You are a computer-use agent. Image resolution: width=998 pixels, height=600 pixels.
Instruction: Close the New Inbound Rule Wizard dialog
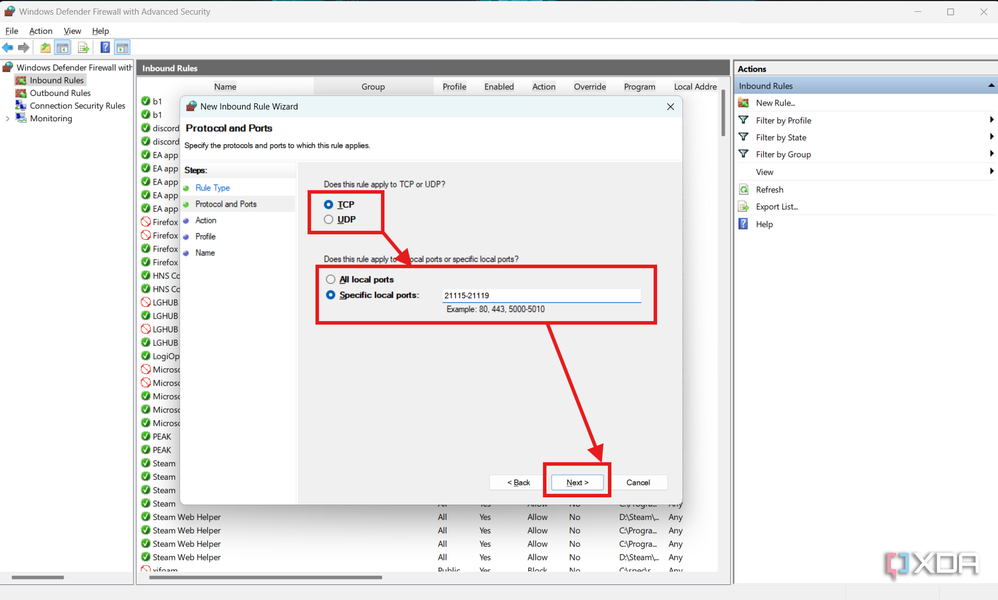671,107
